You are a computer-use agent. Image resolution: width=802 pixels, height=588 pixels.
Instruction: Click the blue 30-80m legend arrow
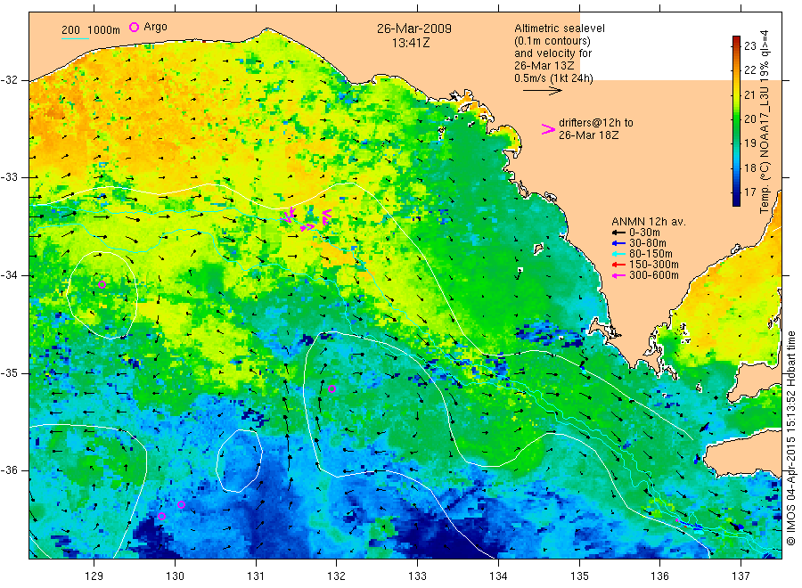coord(619,243)
